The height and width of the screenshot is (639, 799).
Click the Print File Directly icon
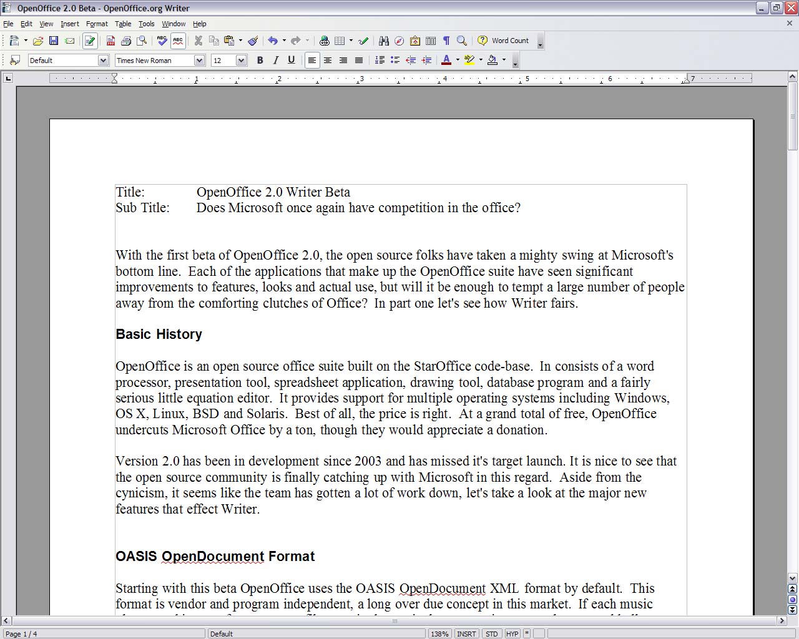tap(126, 41)
